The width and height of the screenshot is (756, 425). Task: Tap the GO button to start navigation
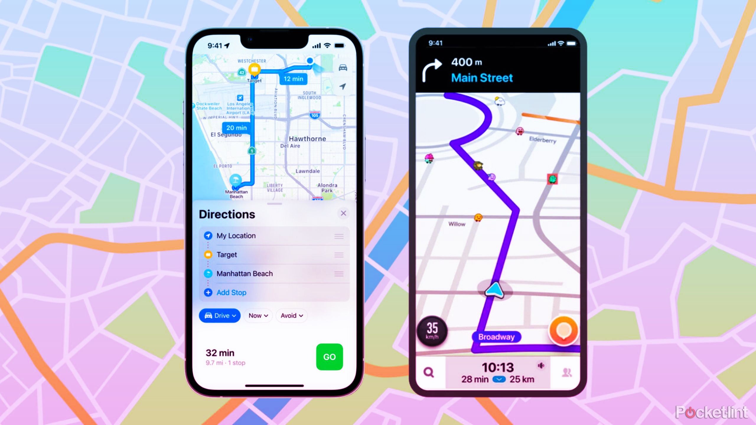coord(329,357)
